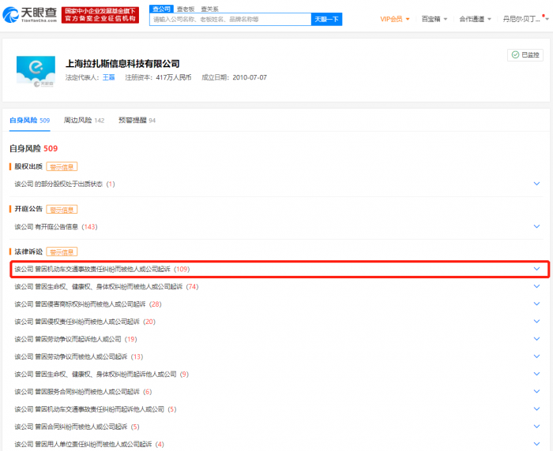553x451 pixels.
Task: Open the 百宝箱 dropdown menu
Action: click(434, 19)
